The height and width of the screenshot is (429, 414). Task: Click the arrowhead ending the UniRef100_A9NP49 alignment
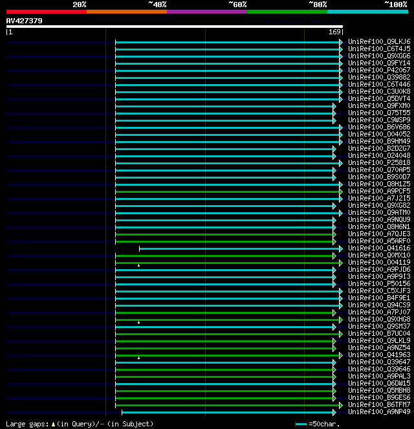(x=334, y=412)
